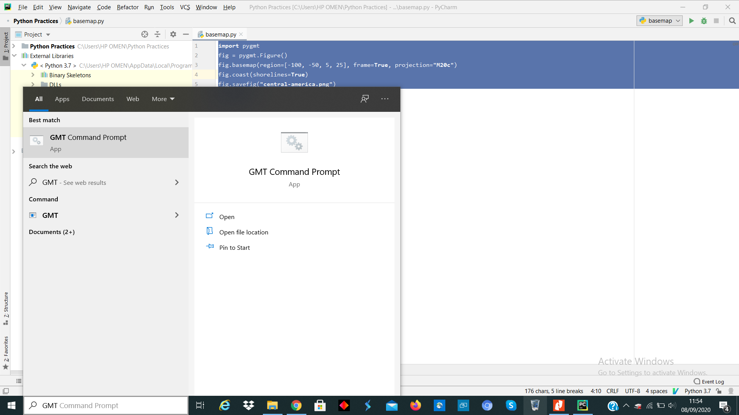The width and height of the screenshot is (739, 415).
Task: Click Open file location
Action: point(243,232)
